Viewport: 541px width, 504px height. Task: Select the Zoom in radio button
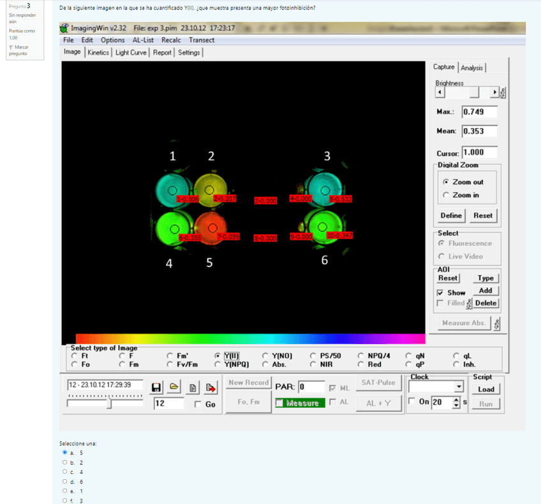point(446,195)
